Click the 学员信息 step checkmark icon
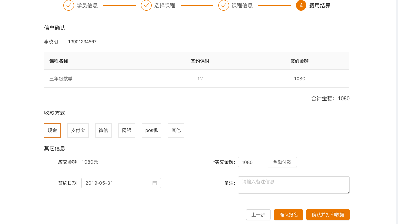The width and height of the screenshot is (398, 224). pyautogui.click(x=69, y=5)
